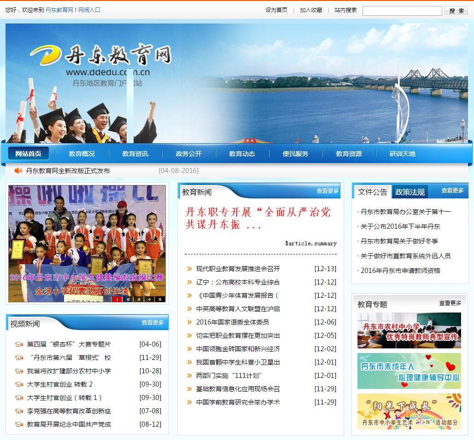Open news 《中国青少年体育发展报告
Image resolution: width=474 pixels, height=440 pixels.
237,295
